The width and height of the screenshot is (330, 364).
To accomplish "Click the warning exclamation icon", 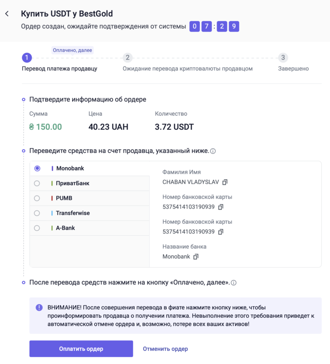I will (39, 307).
